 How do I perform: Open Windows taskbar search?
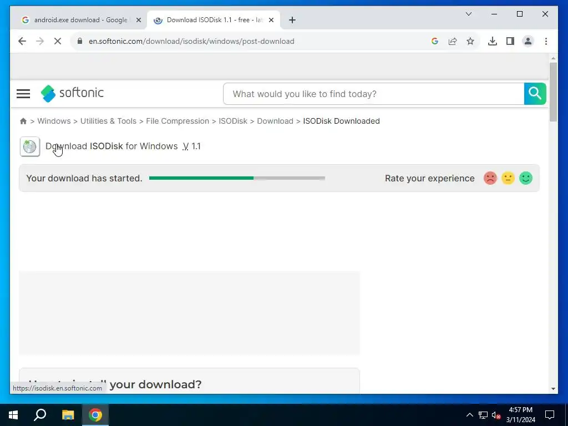(40, 415)
